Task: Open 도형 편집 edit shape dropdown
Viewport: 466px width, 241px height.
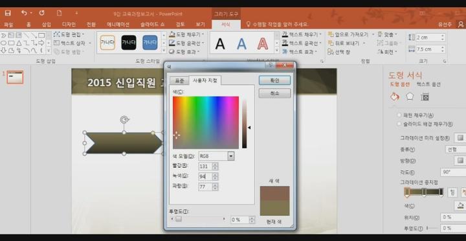Action: coord(69,34)
